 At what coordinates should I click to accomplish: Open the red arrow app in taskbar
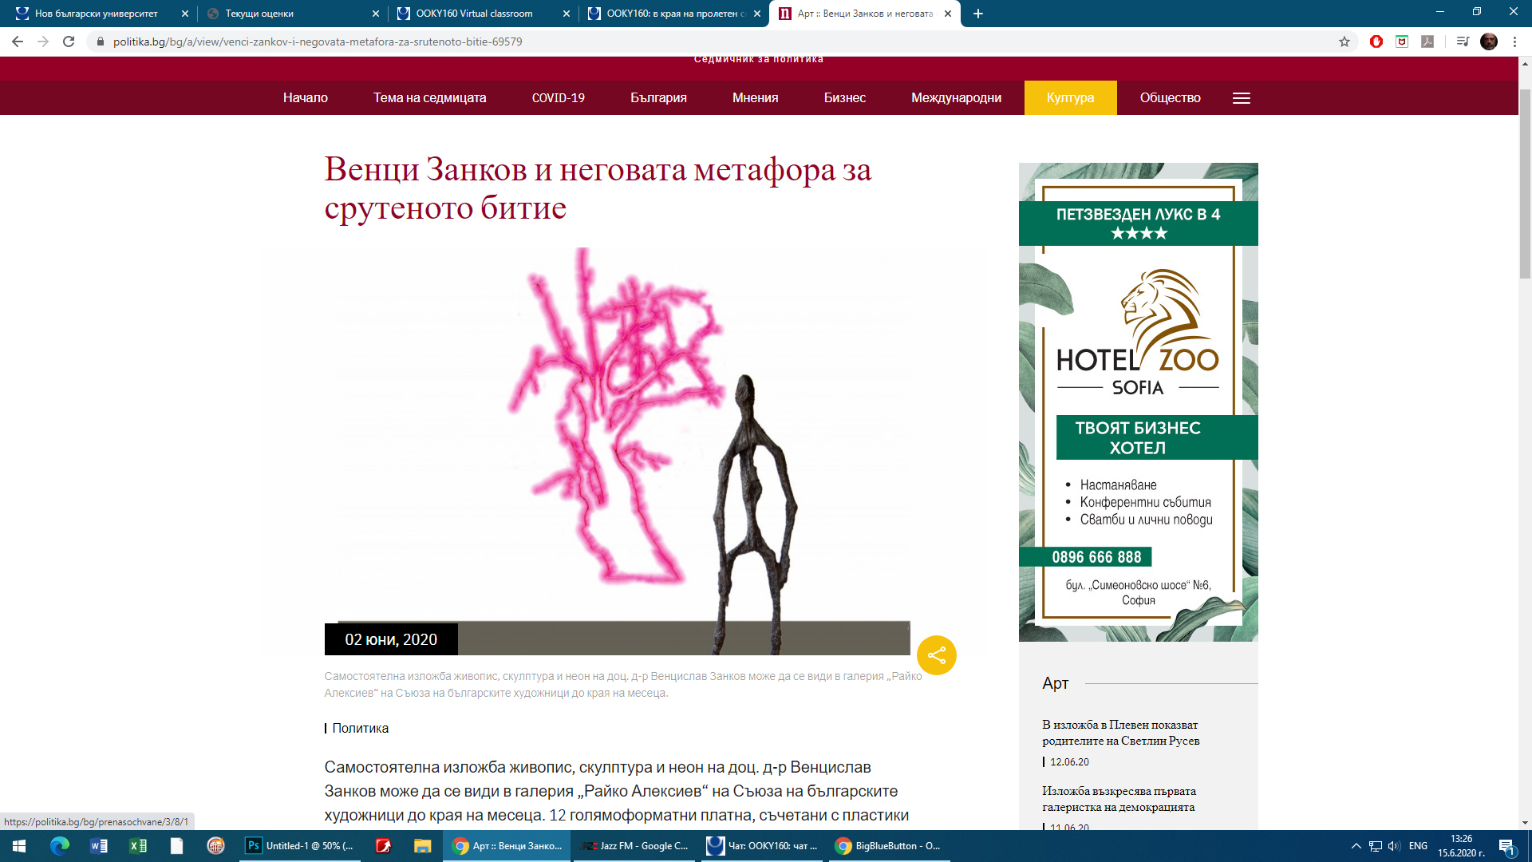click(384, 846)
